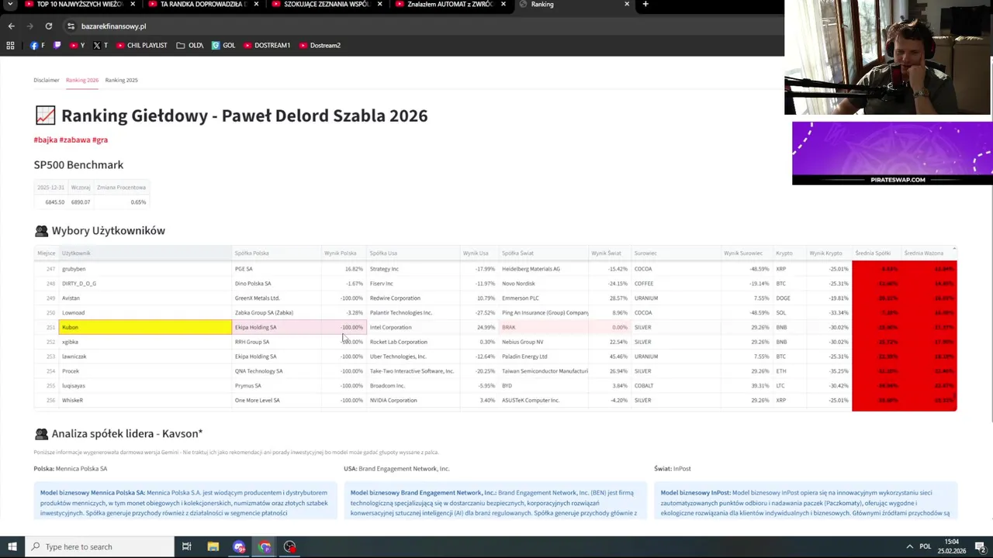Sort by Średnia Ważona column header
Screen dimensions: 993x558
929,253
